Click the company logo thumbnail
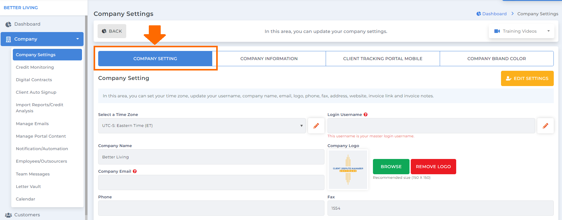This screenshot has width=562, height=220. pos(348,170)
